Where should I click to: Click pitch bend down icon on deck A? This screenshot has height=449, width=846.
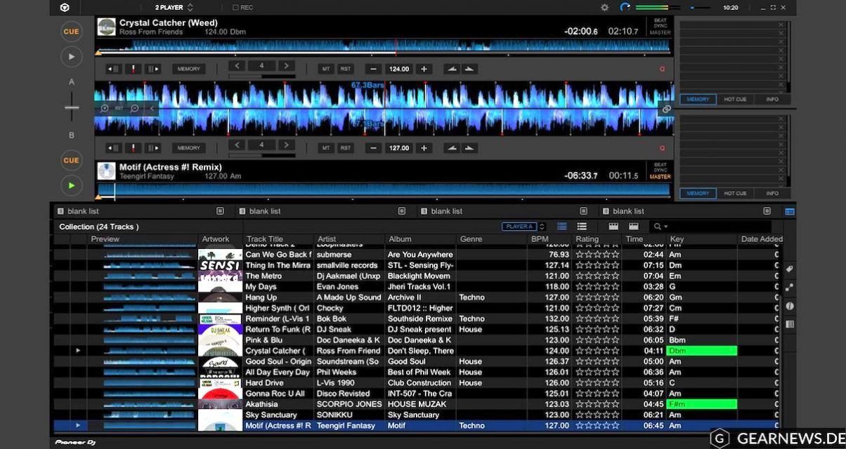click(452, 69)
